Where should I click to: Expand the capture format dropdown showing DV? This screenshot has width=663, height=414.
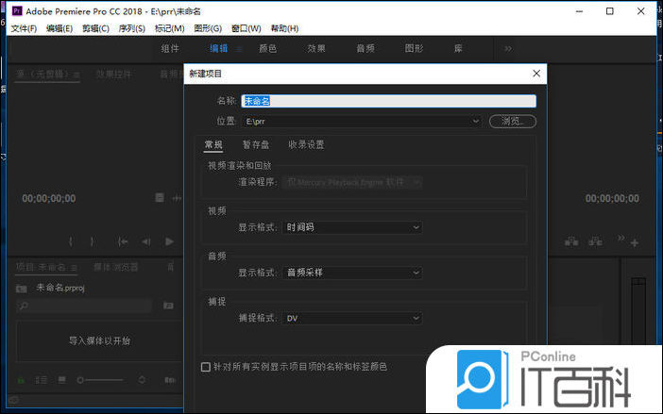(x=353, y=318)
